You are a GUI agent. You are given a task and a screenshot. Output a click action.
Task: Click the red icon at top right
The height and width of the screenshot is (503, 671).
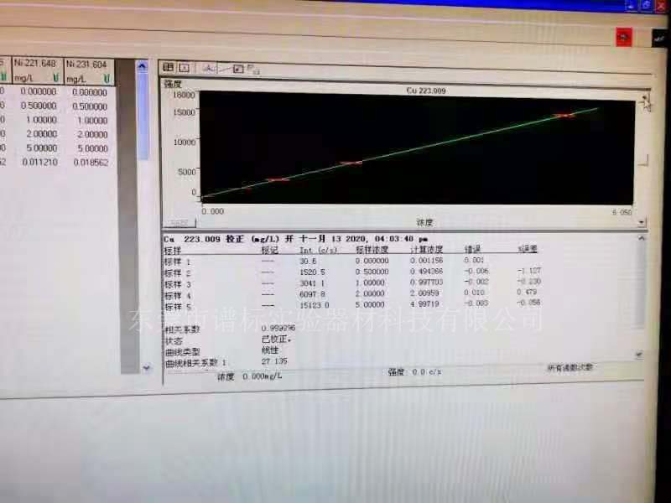coord(623,36)
